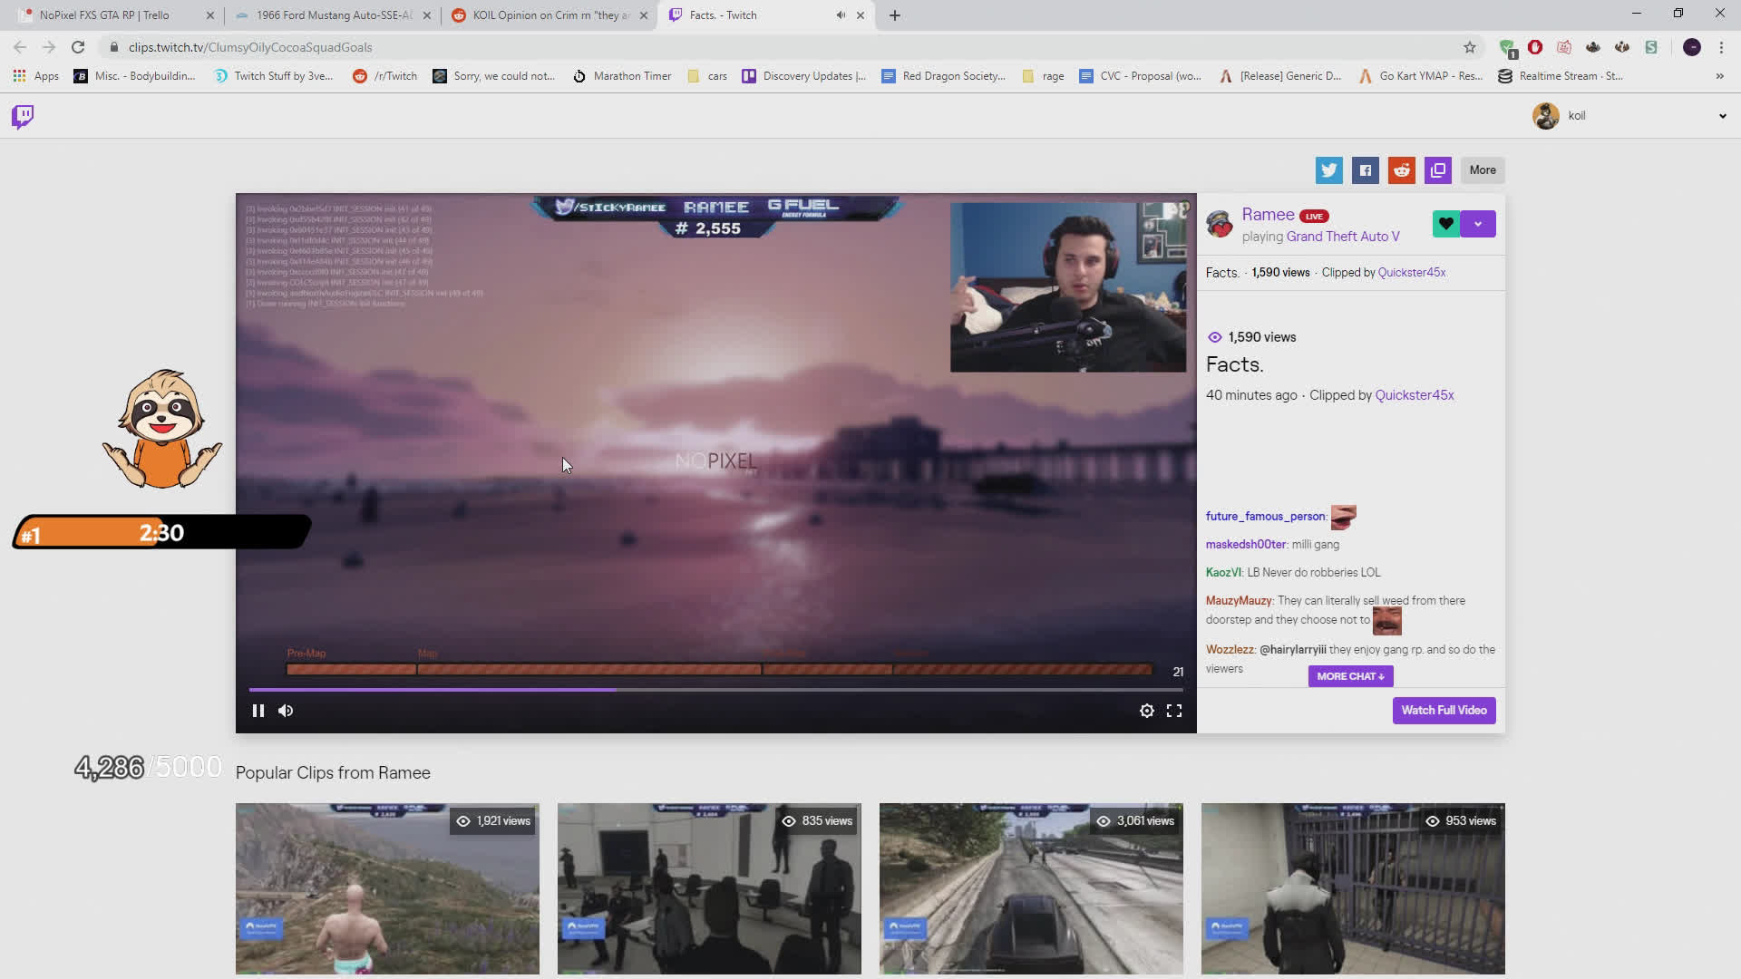Open Chrome three-dot menu
Image resolution: width=1741 pixels, height=979 pixels.
point(1721,47)
